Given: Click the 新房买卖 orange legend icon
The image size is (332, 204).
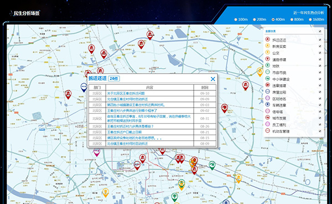Looking at the screenshot, I should point(268,46).
